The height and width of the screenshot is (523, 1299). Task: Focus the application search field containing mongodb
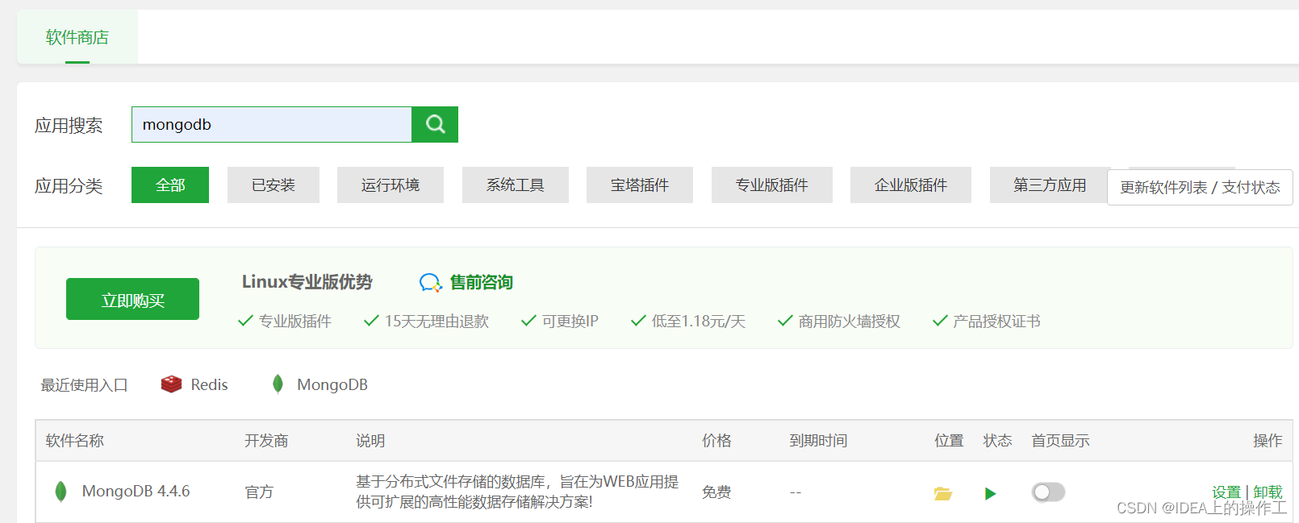[x=272, y=124]
